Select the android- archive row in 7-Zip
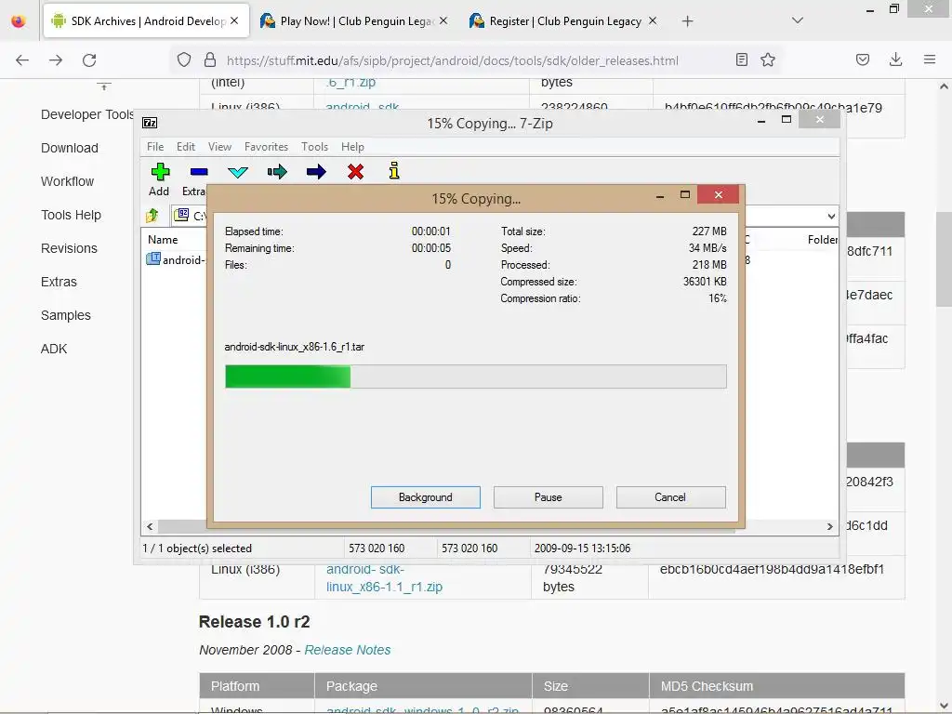 point(176,260)
